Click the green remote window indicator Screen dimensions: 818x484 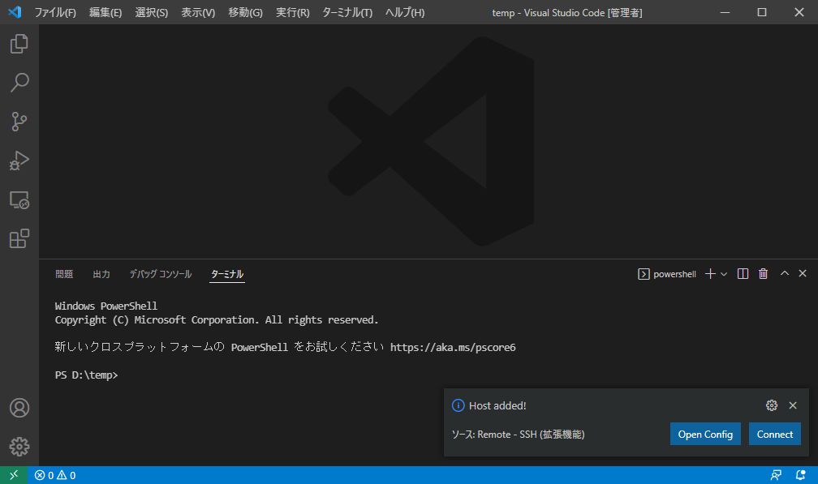pyautogui.click(x=14, y=475)
